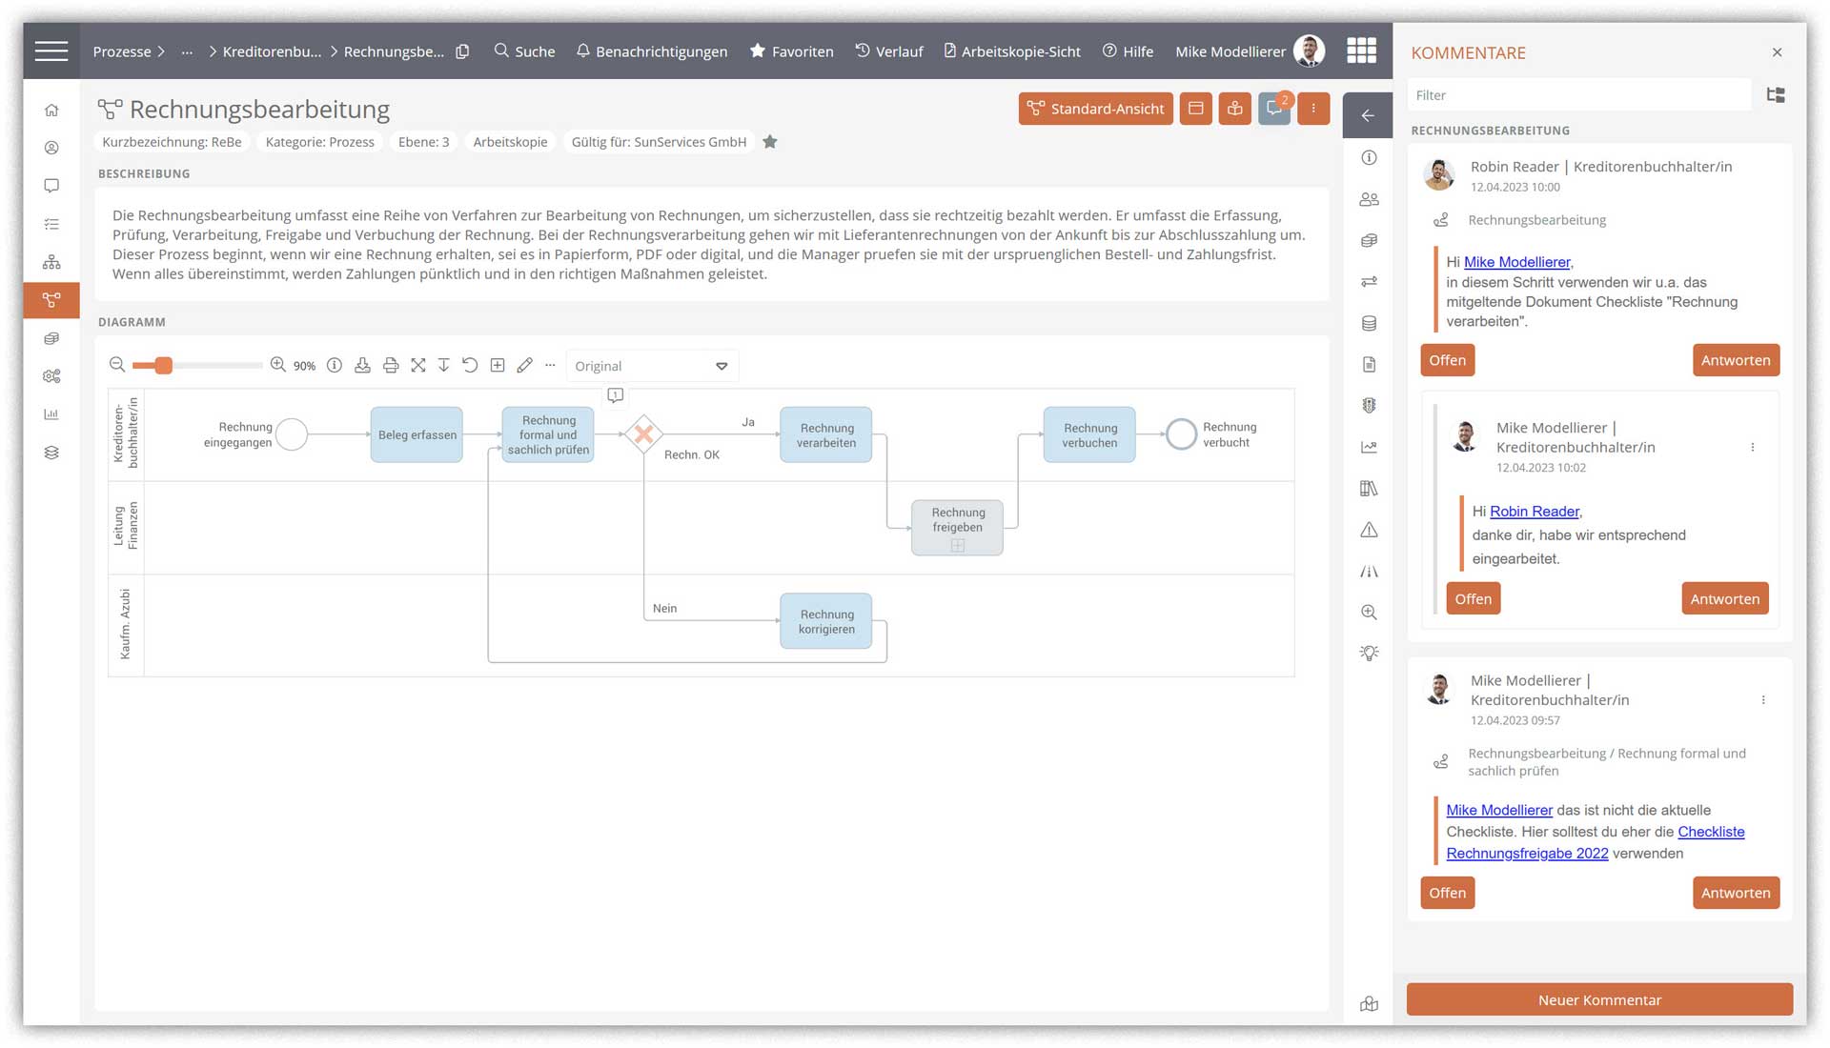This screenshot has width=1830, height=1048.
Task: Click the diagram download icon
Action: coord(362,366)
